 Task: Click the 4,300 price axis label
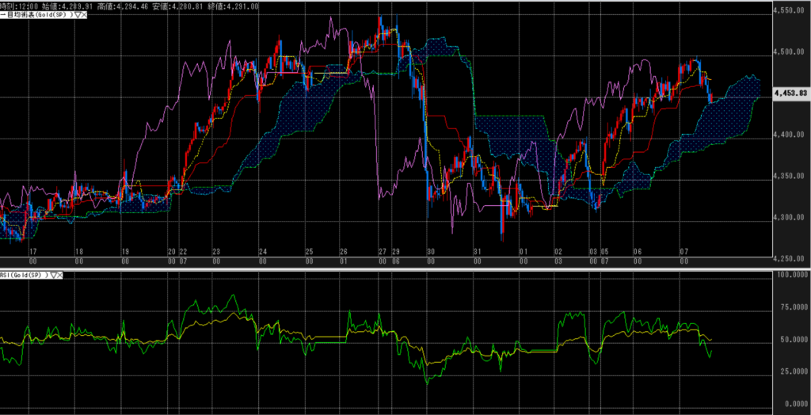[790, 217]
